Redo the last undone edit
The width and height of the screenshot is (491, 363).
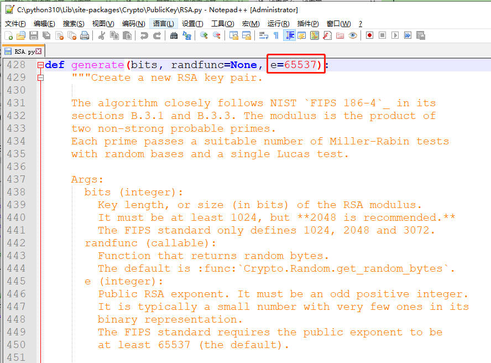157,36
